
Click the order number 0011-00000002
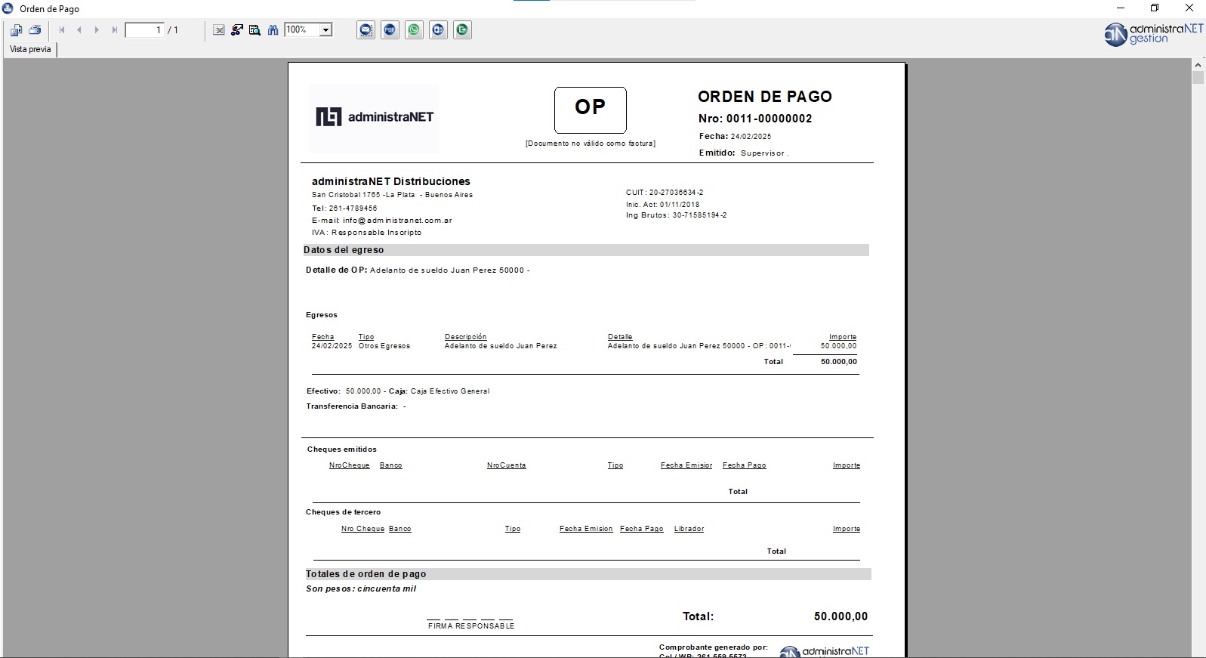pyautogui.click(x=770, y=119)
